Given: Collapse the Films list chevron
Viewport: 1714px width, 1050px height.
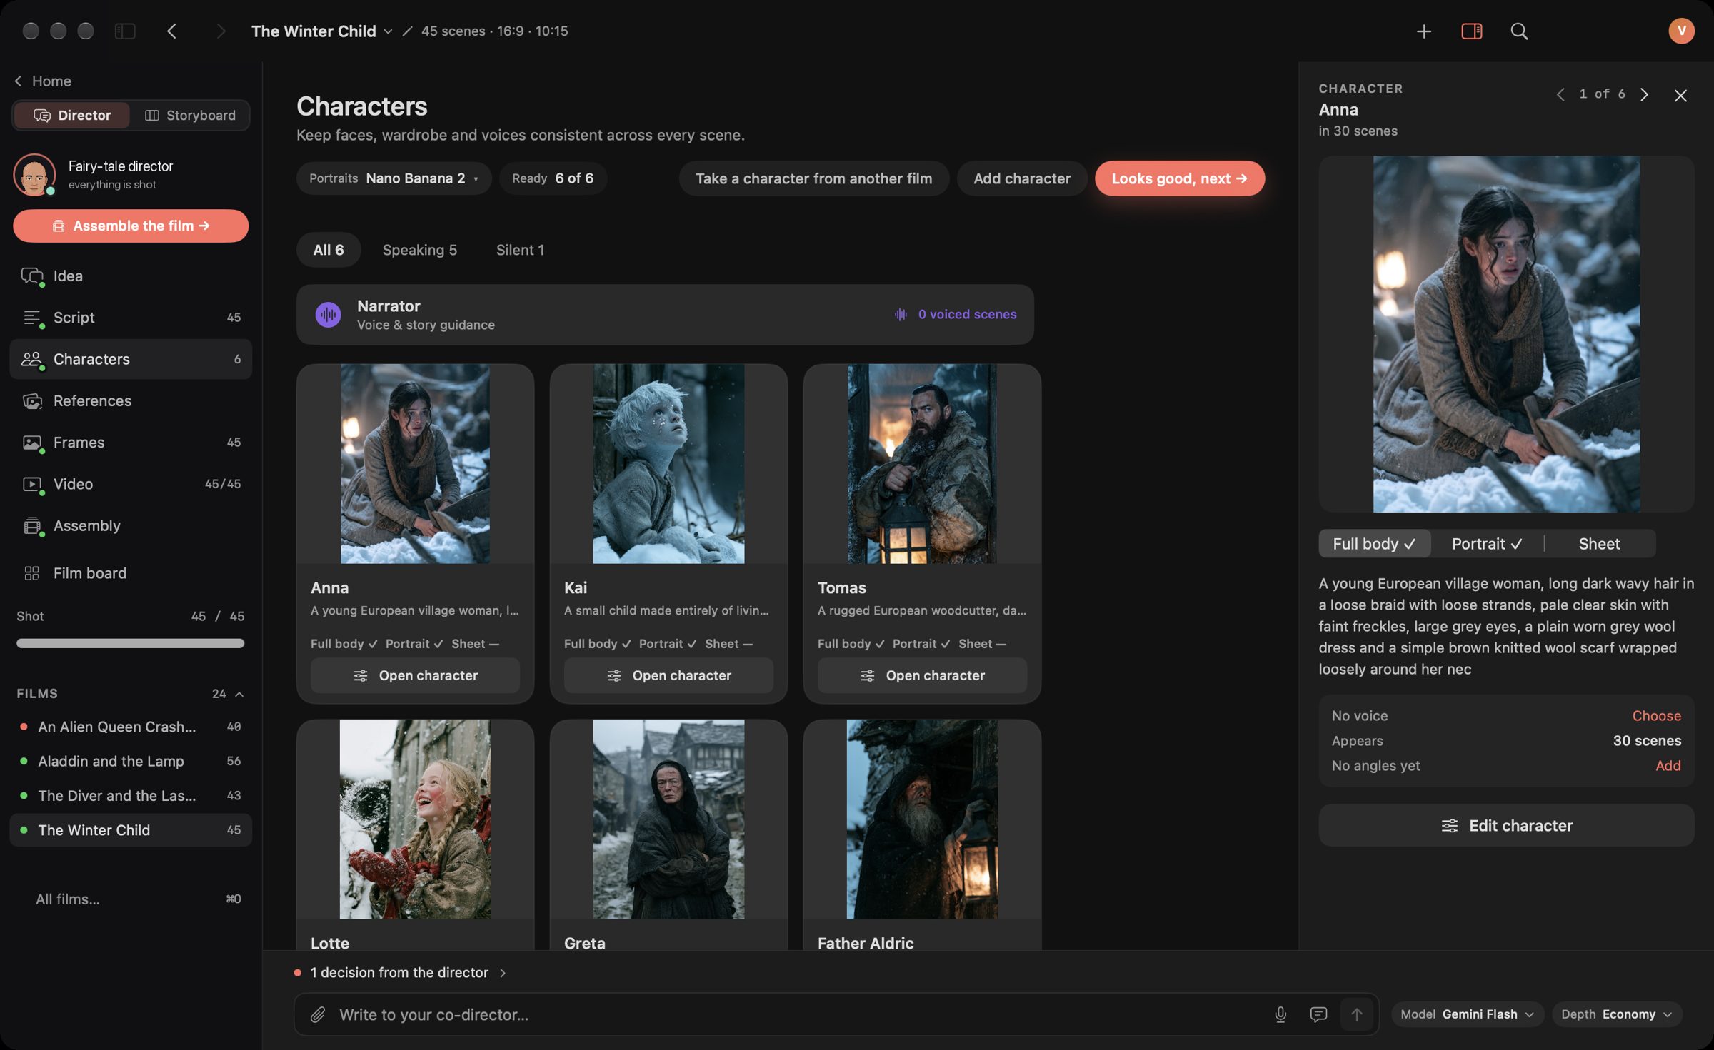Looking at the screenshot, I should pyautogui.click(x=239, y=694).
